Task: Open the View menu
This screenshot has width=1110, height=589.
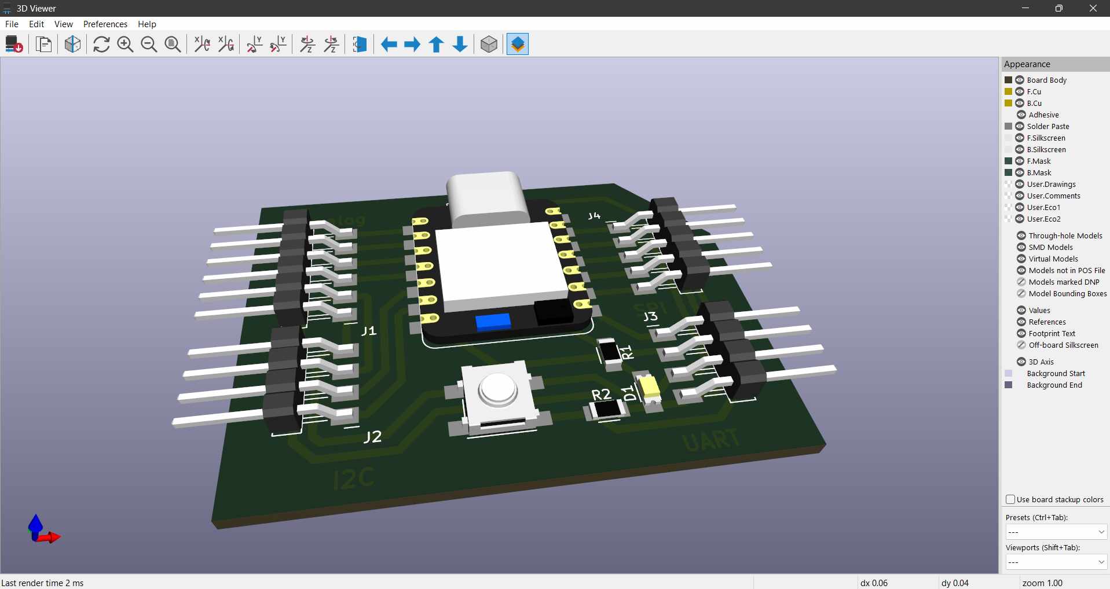Action: [63, 24]
